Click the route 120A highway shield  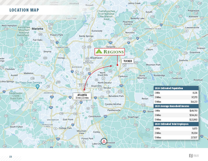point(50,24)
